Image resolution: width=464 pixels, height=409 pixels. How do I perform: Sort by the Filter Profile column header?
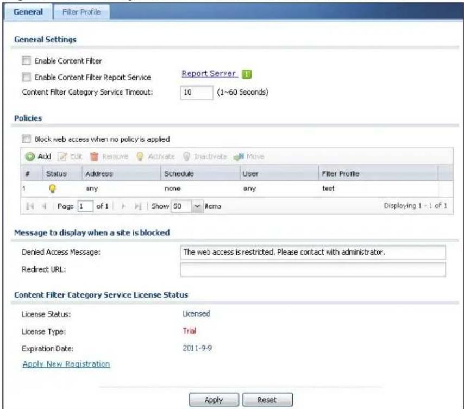(378, 173)
